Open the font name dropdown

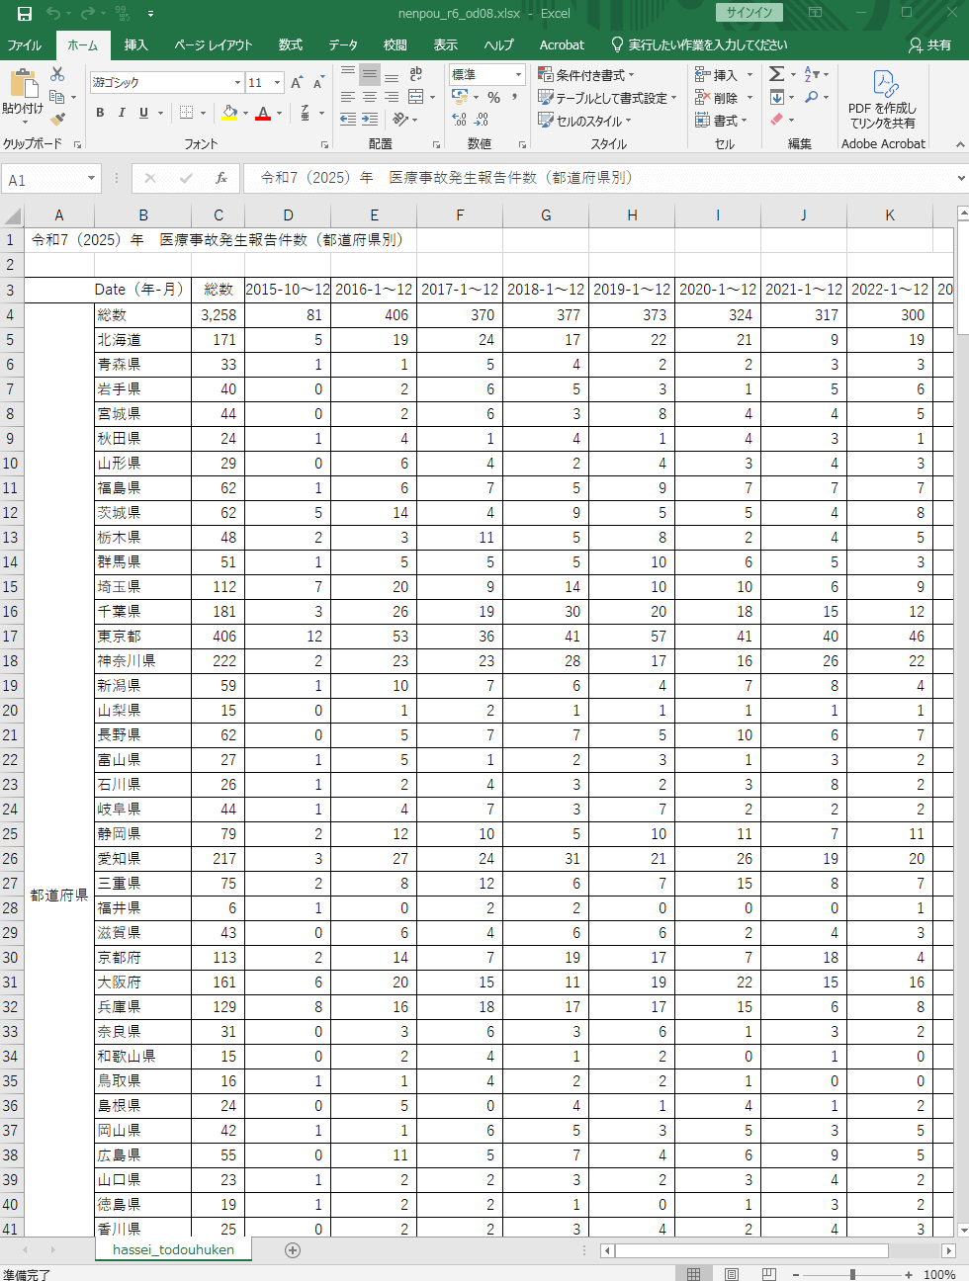[237, 83]
